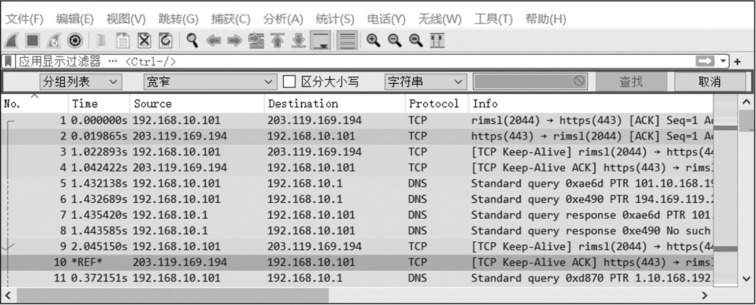Restart the current capture
Image resolution: width=756 pixels, height=305 pixels.
(53, 40)
